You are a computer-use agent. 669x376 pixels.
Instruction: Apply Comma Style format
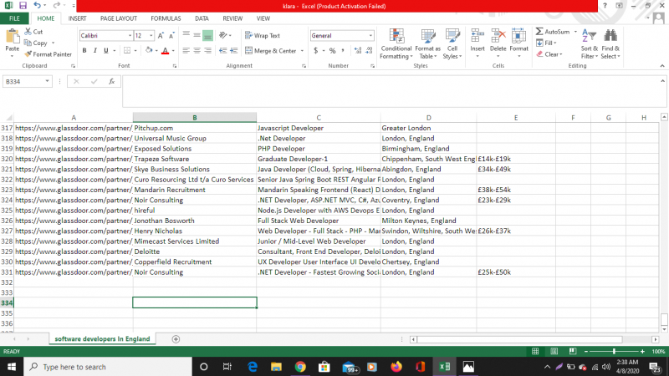(343, 50)
